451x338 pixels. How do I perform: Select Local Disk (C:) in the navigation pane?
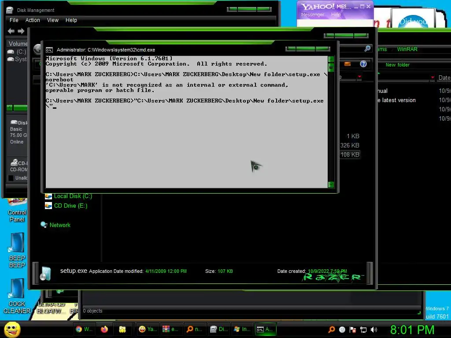coord(73,196)
